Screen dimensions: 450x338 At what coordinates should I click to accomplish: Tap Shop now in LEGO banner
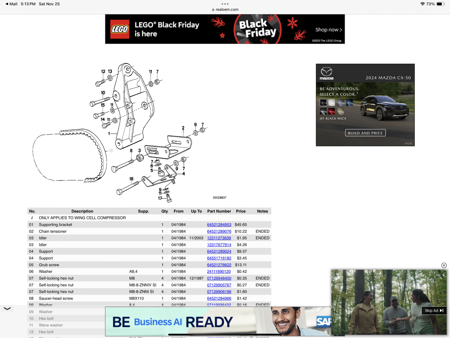[x=328, y=30]
